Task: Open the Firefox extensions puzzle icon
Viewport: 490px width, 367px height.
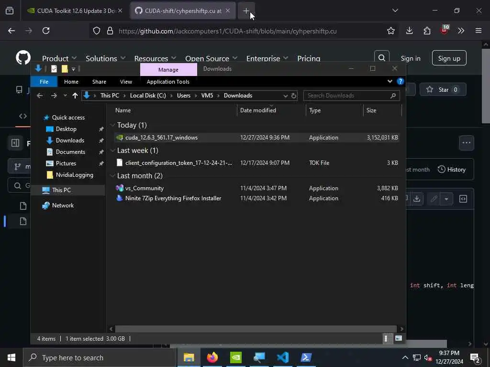Action: pos(427,31)
